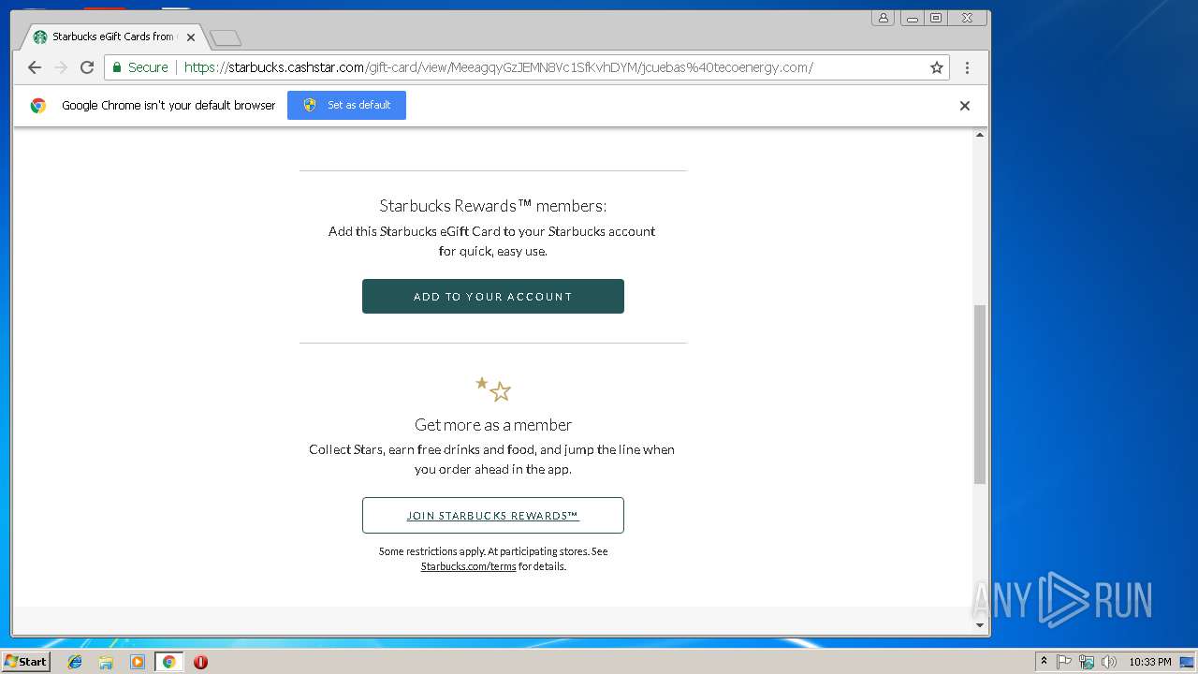Click the text "Google Chrome isn't your default browser"
The image size is (1198, 674).
(x=168, y=106)
